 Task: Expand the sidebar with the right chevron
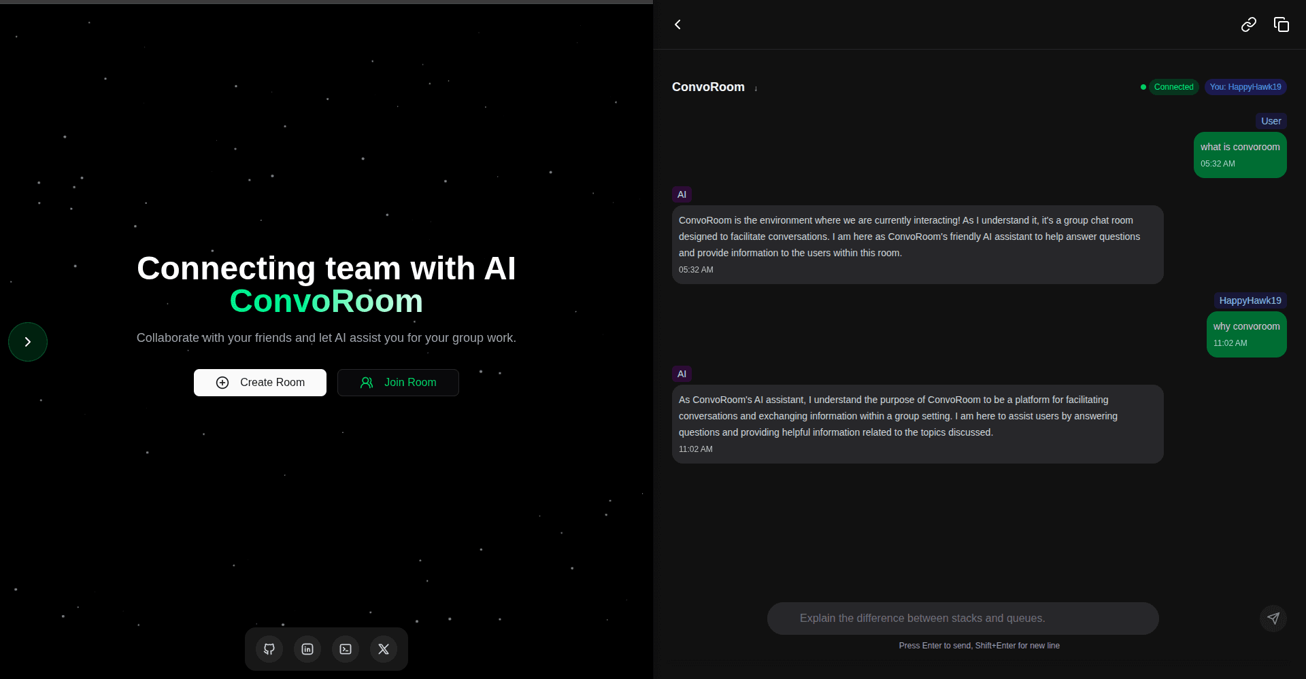pos(27,341)
